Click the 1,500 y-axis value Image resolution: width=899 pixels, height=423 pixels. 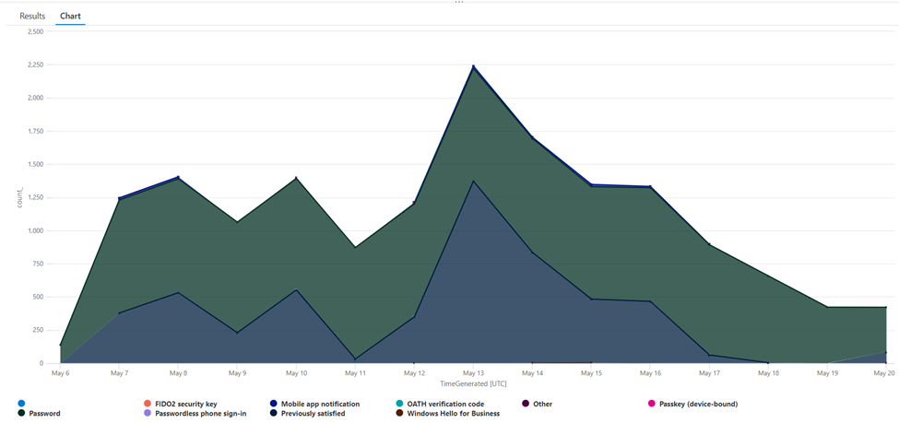click(35, 164)
